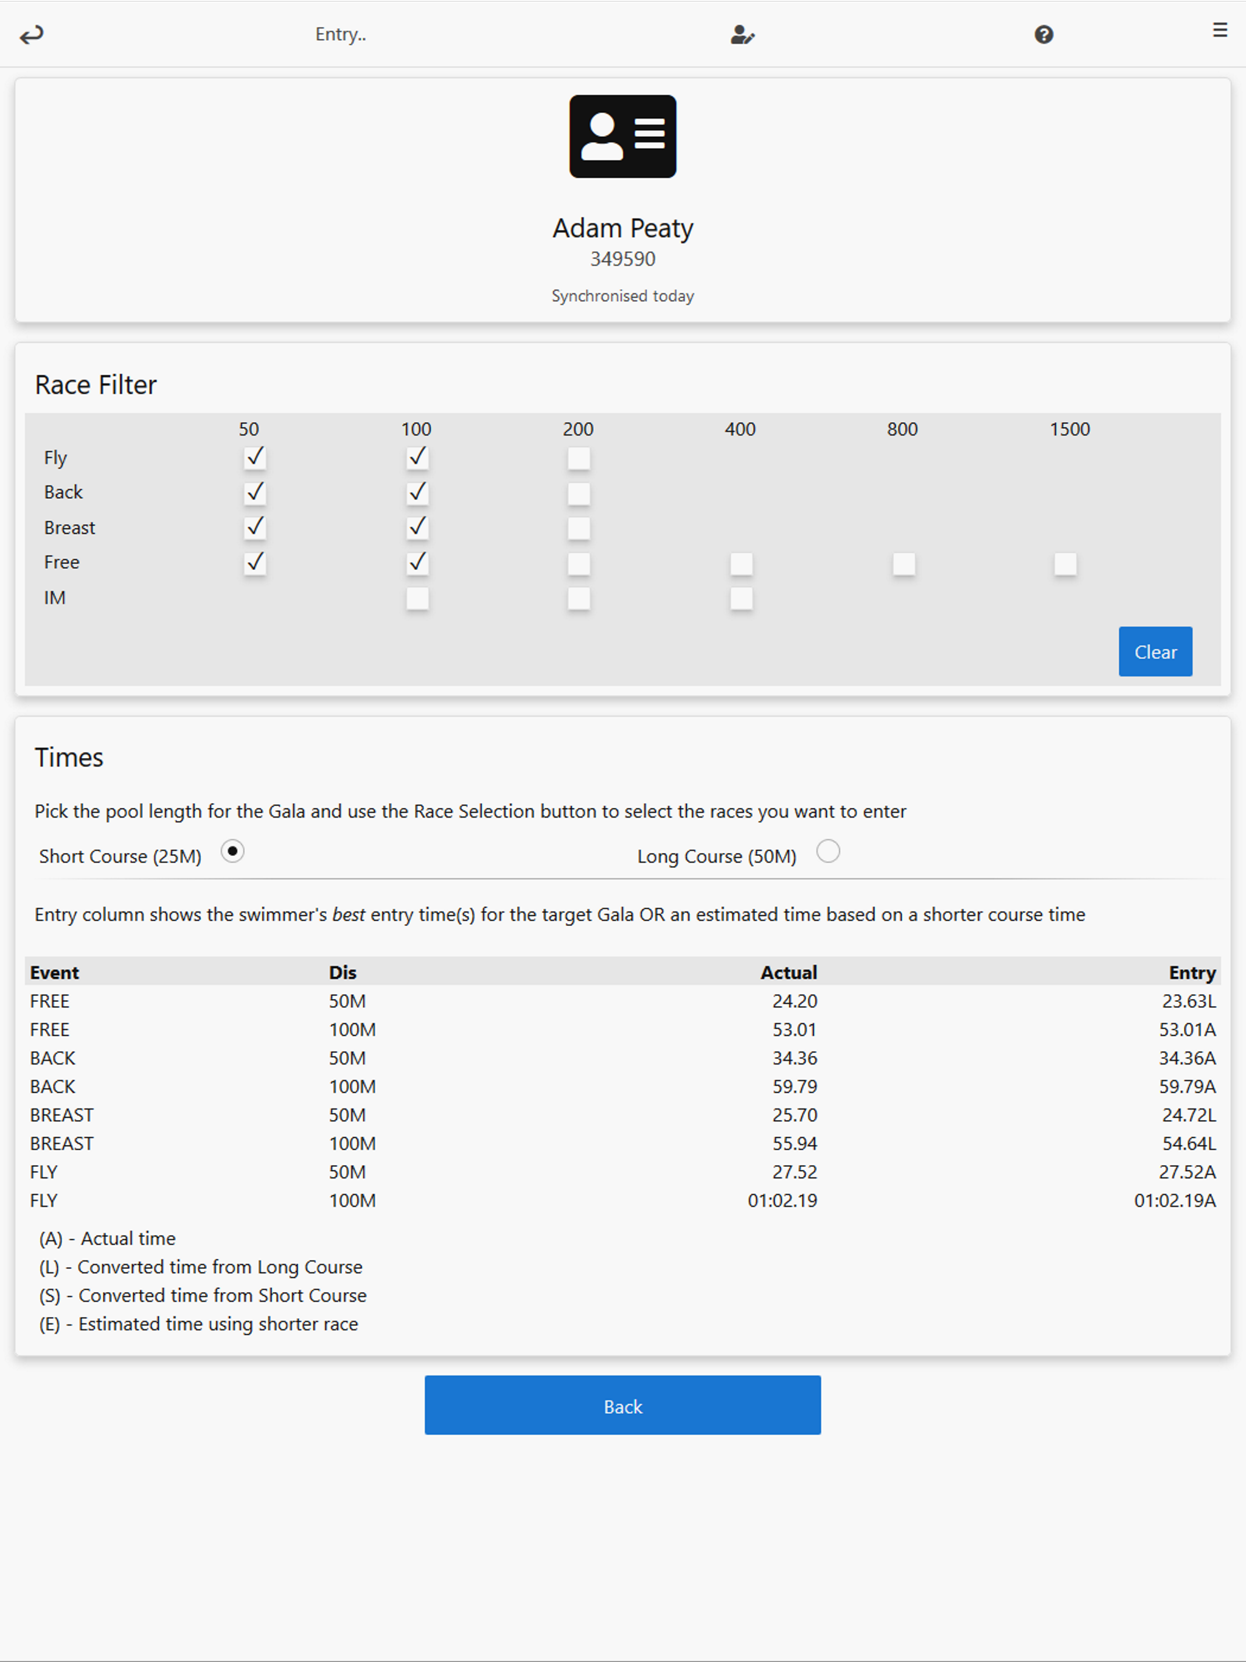
Task: Click BREAST 50M actual time 25.70
Action: point(795,1115)
